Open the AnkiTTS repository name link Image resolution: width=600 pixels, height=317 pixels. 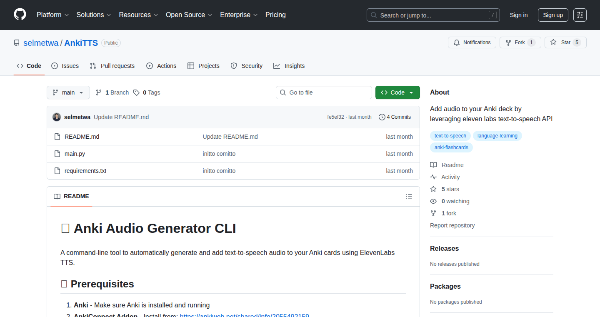coord(81,43)
